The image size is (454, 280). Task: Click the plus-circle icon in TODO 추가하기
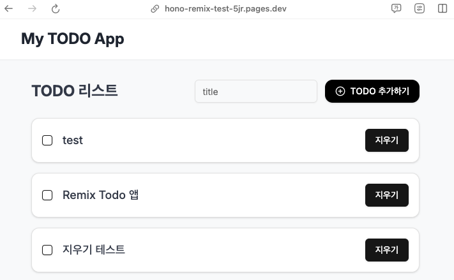[x=340, y=91]
